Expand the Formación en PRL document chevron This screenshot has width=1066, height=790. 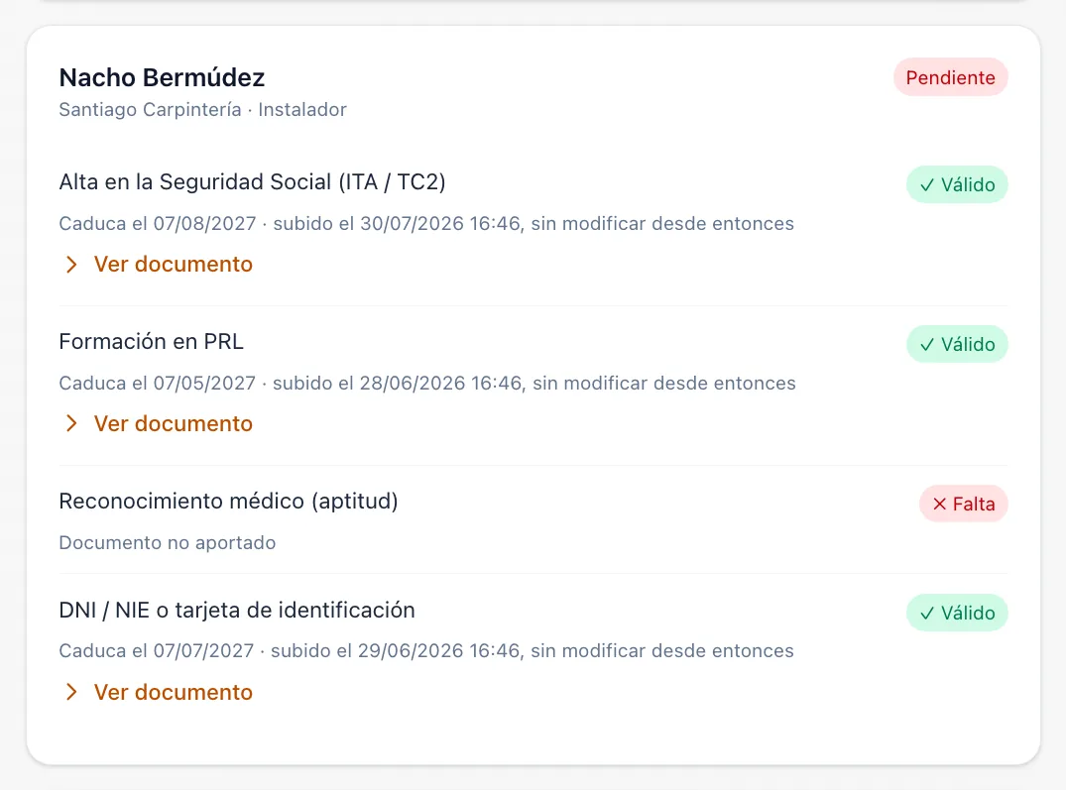pyautogui.click(x=71, y=424)
